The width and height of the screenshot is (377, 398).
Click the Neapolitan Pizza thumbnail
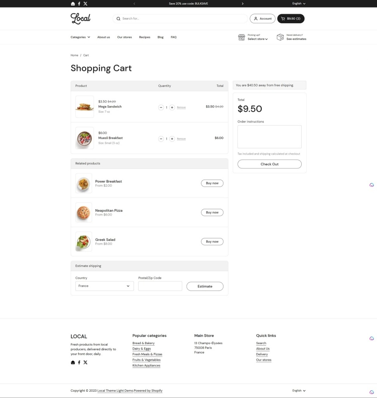pos(84,212)
